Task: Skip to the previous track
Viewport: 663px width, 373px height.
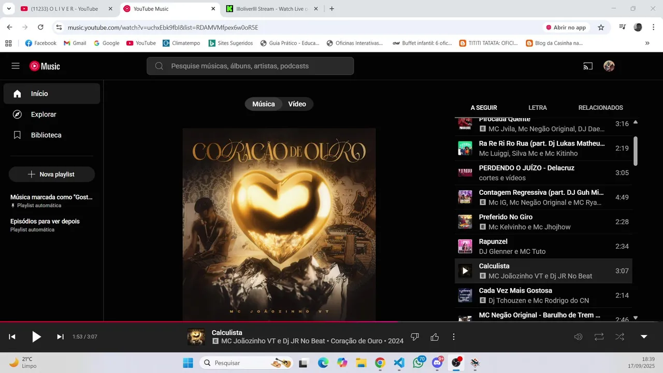Action: tap(12, 337)
